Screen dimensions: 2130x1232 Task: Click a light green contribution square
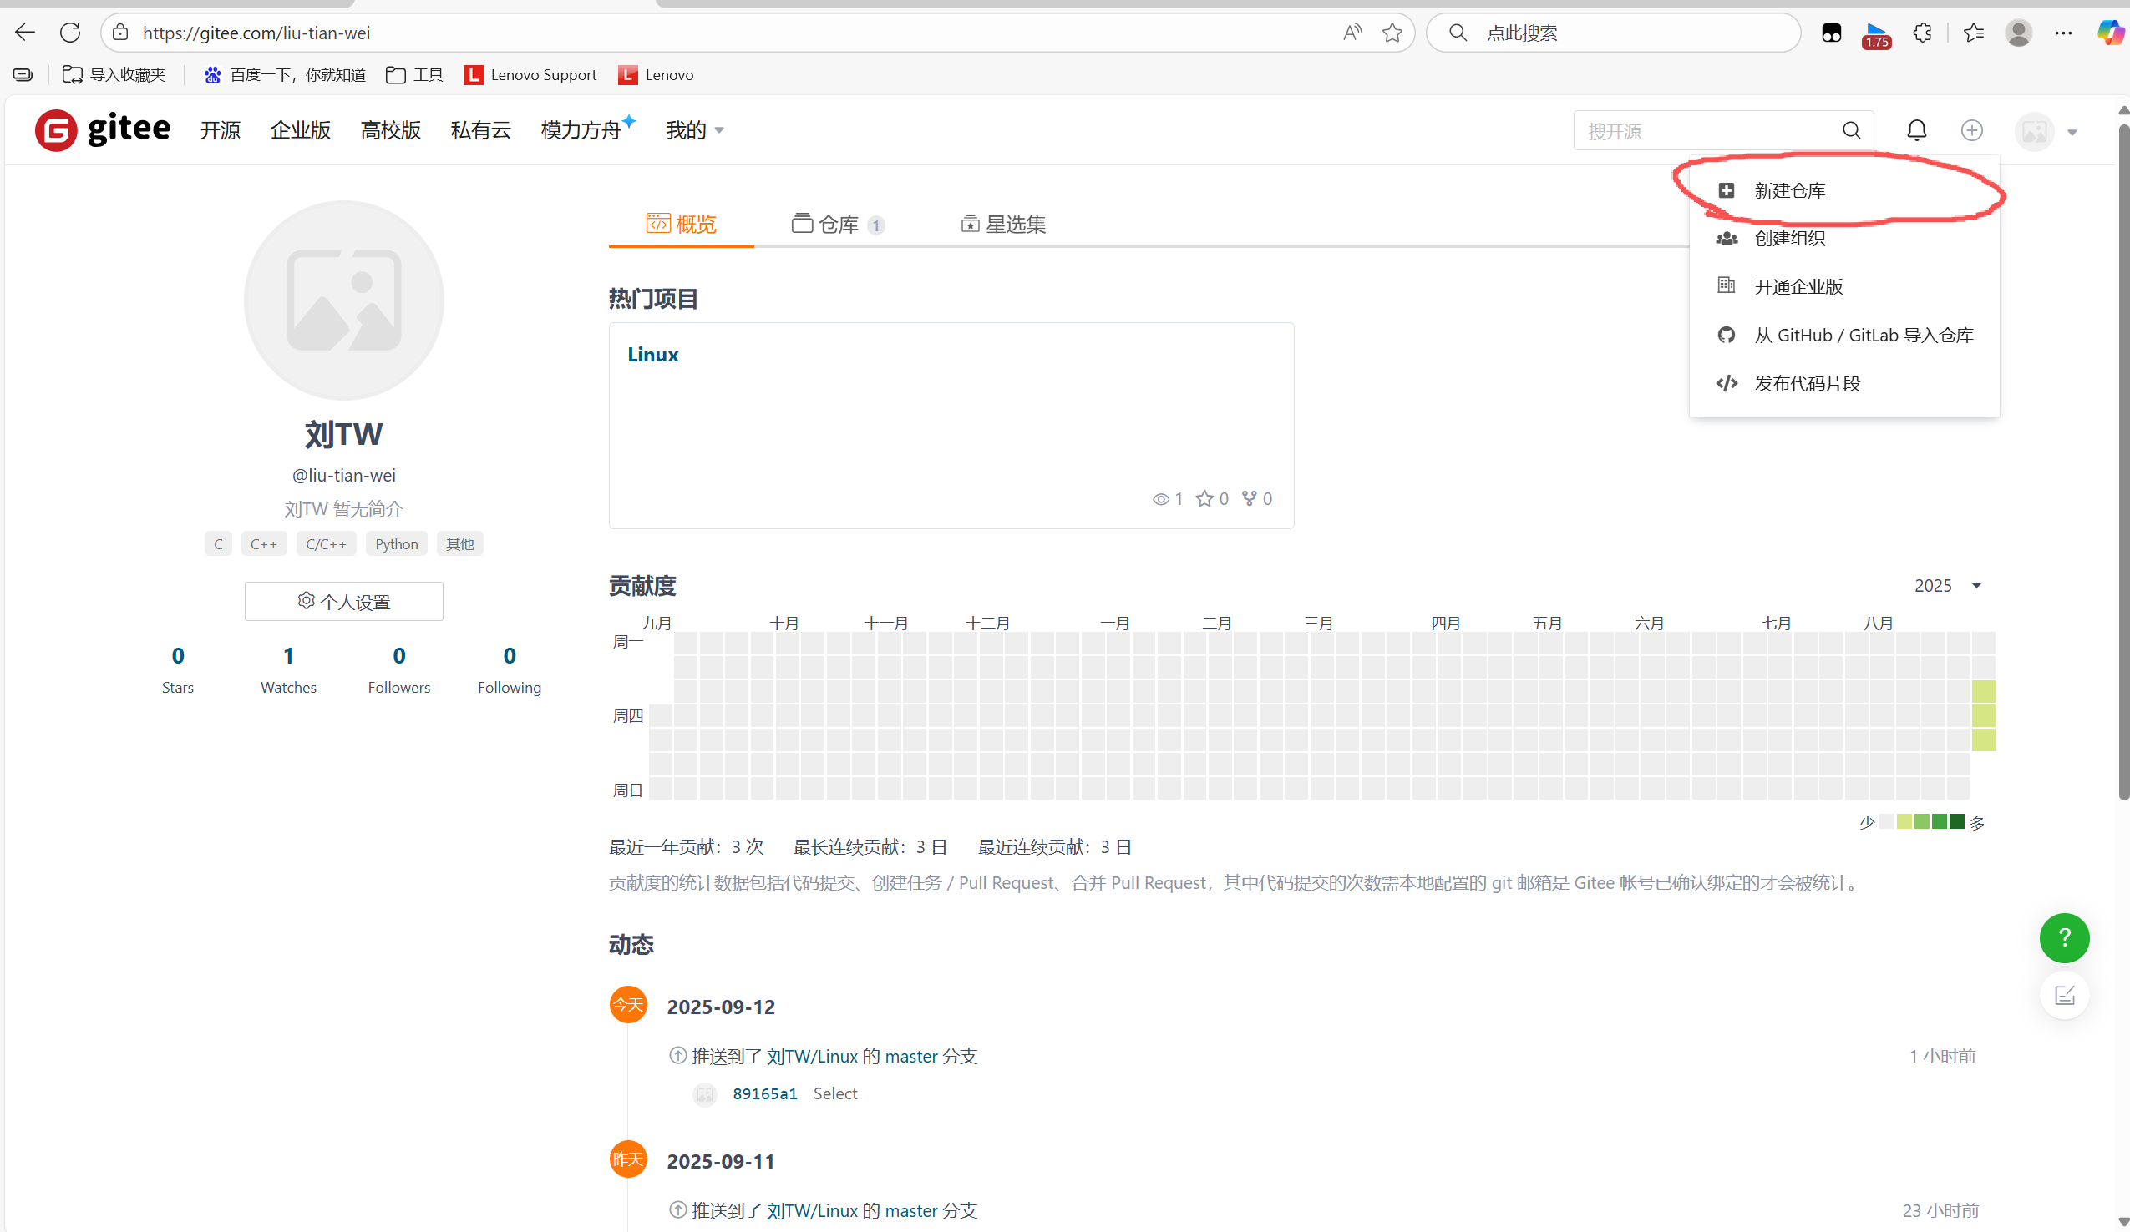tap(1982, 715)
